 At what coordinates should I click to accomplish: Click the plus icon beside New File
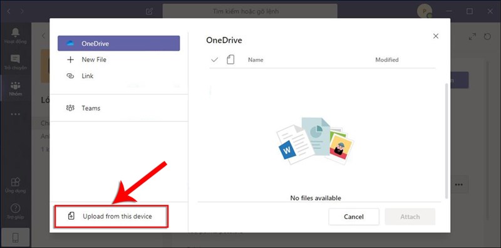coord(70,59)
